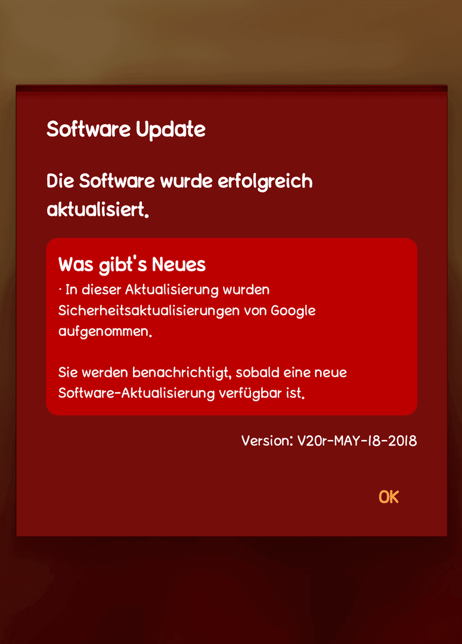Tap the "Was gibt's Neues" heading
The image size is (462, 644).
tap(132, 265)
